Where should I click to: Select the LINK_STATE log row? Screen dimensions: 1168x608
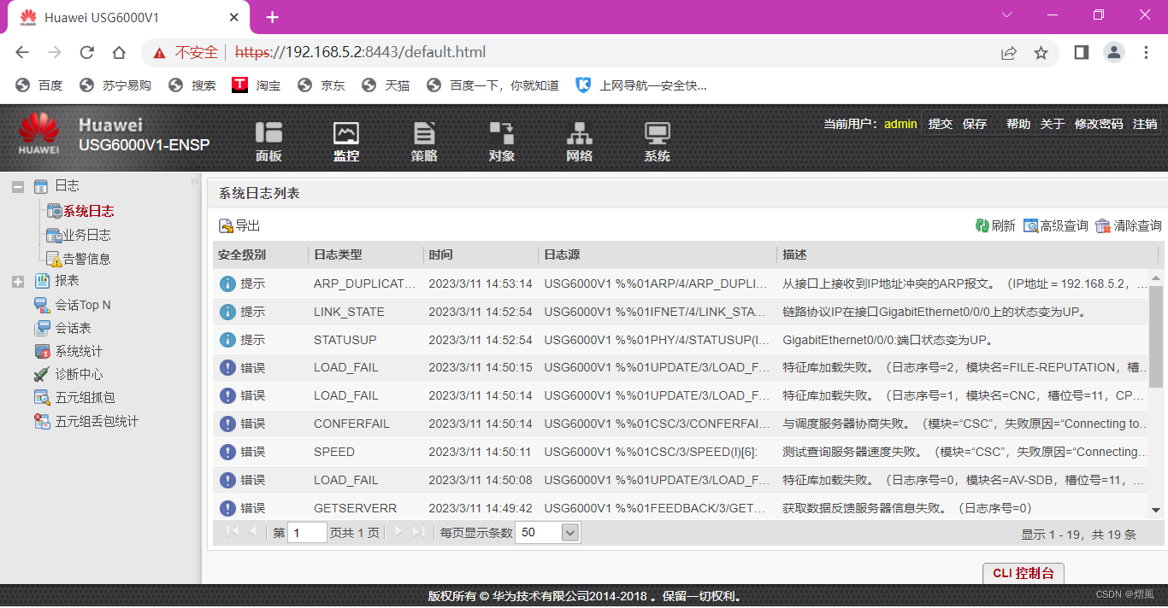pos(681,312)
